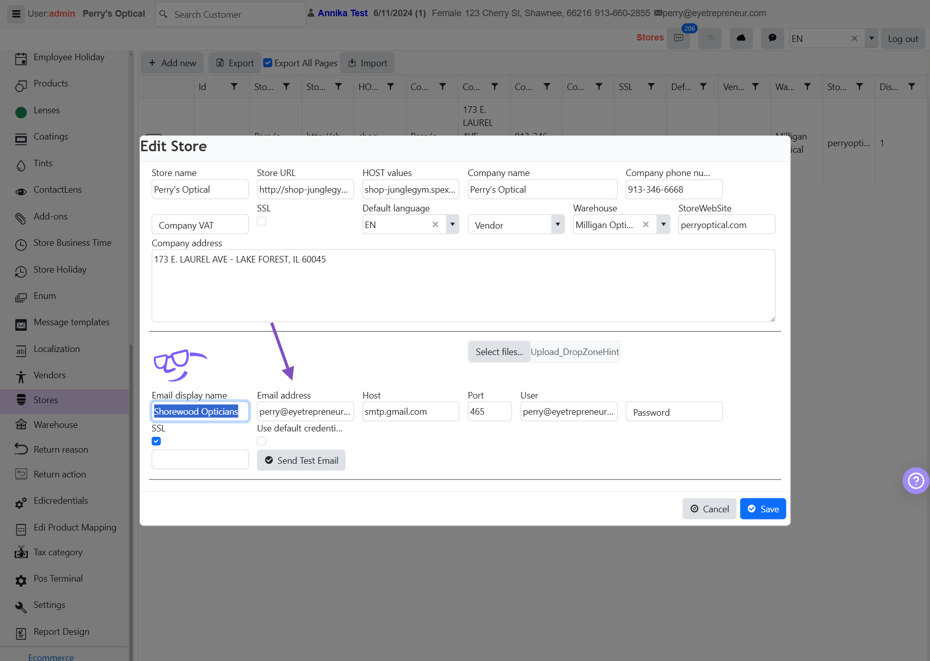Expand the header language dropdown arrow
This screenshot has height=661, width=930.
click(x=871, y=38)
